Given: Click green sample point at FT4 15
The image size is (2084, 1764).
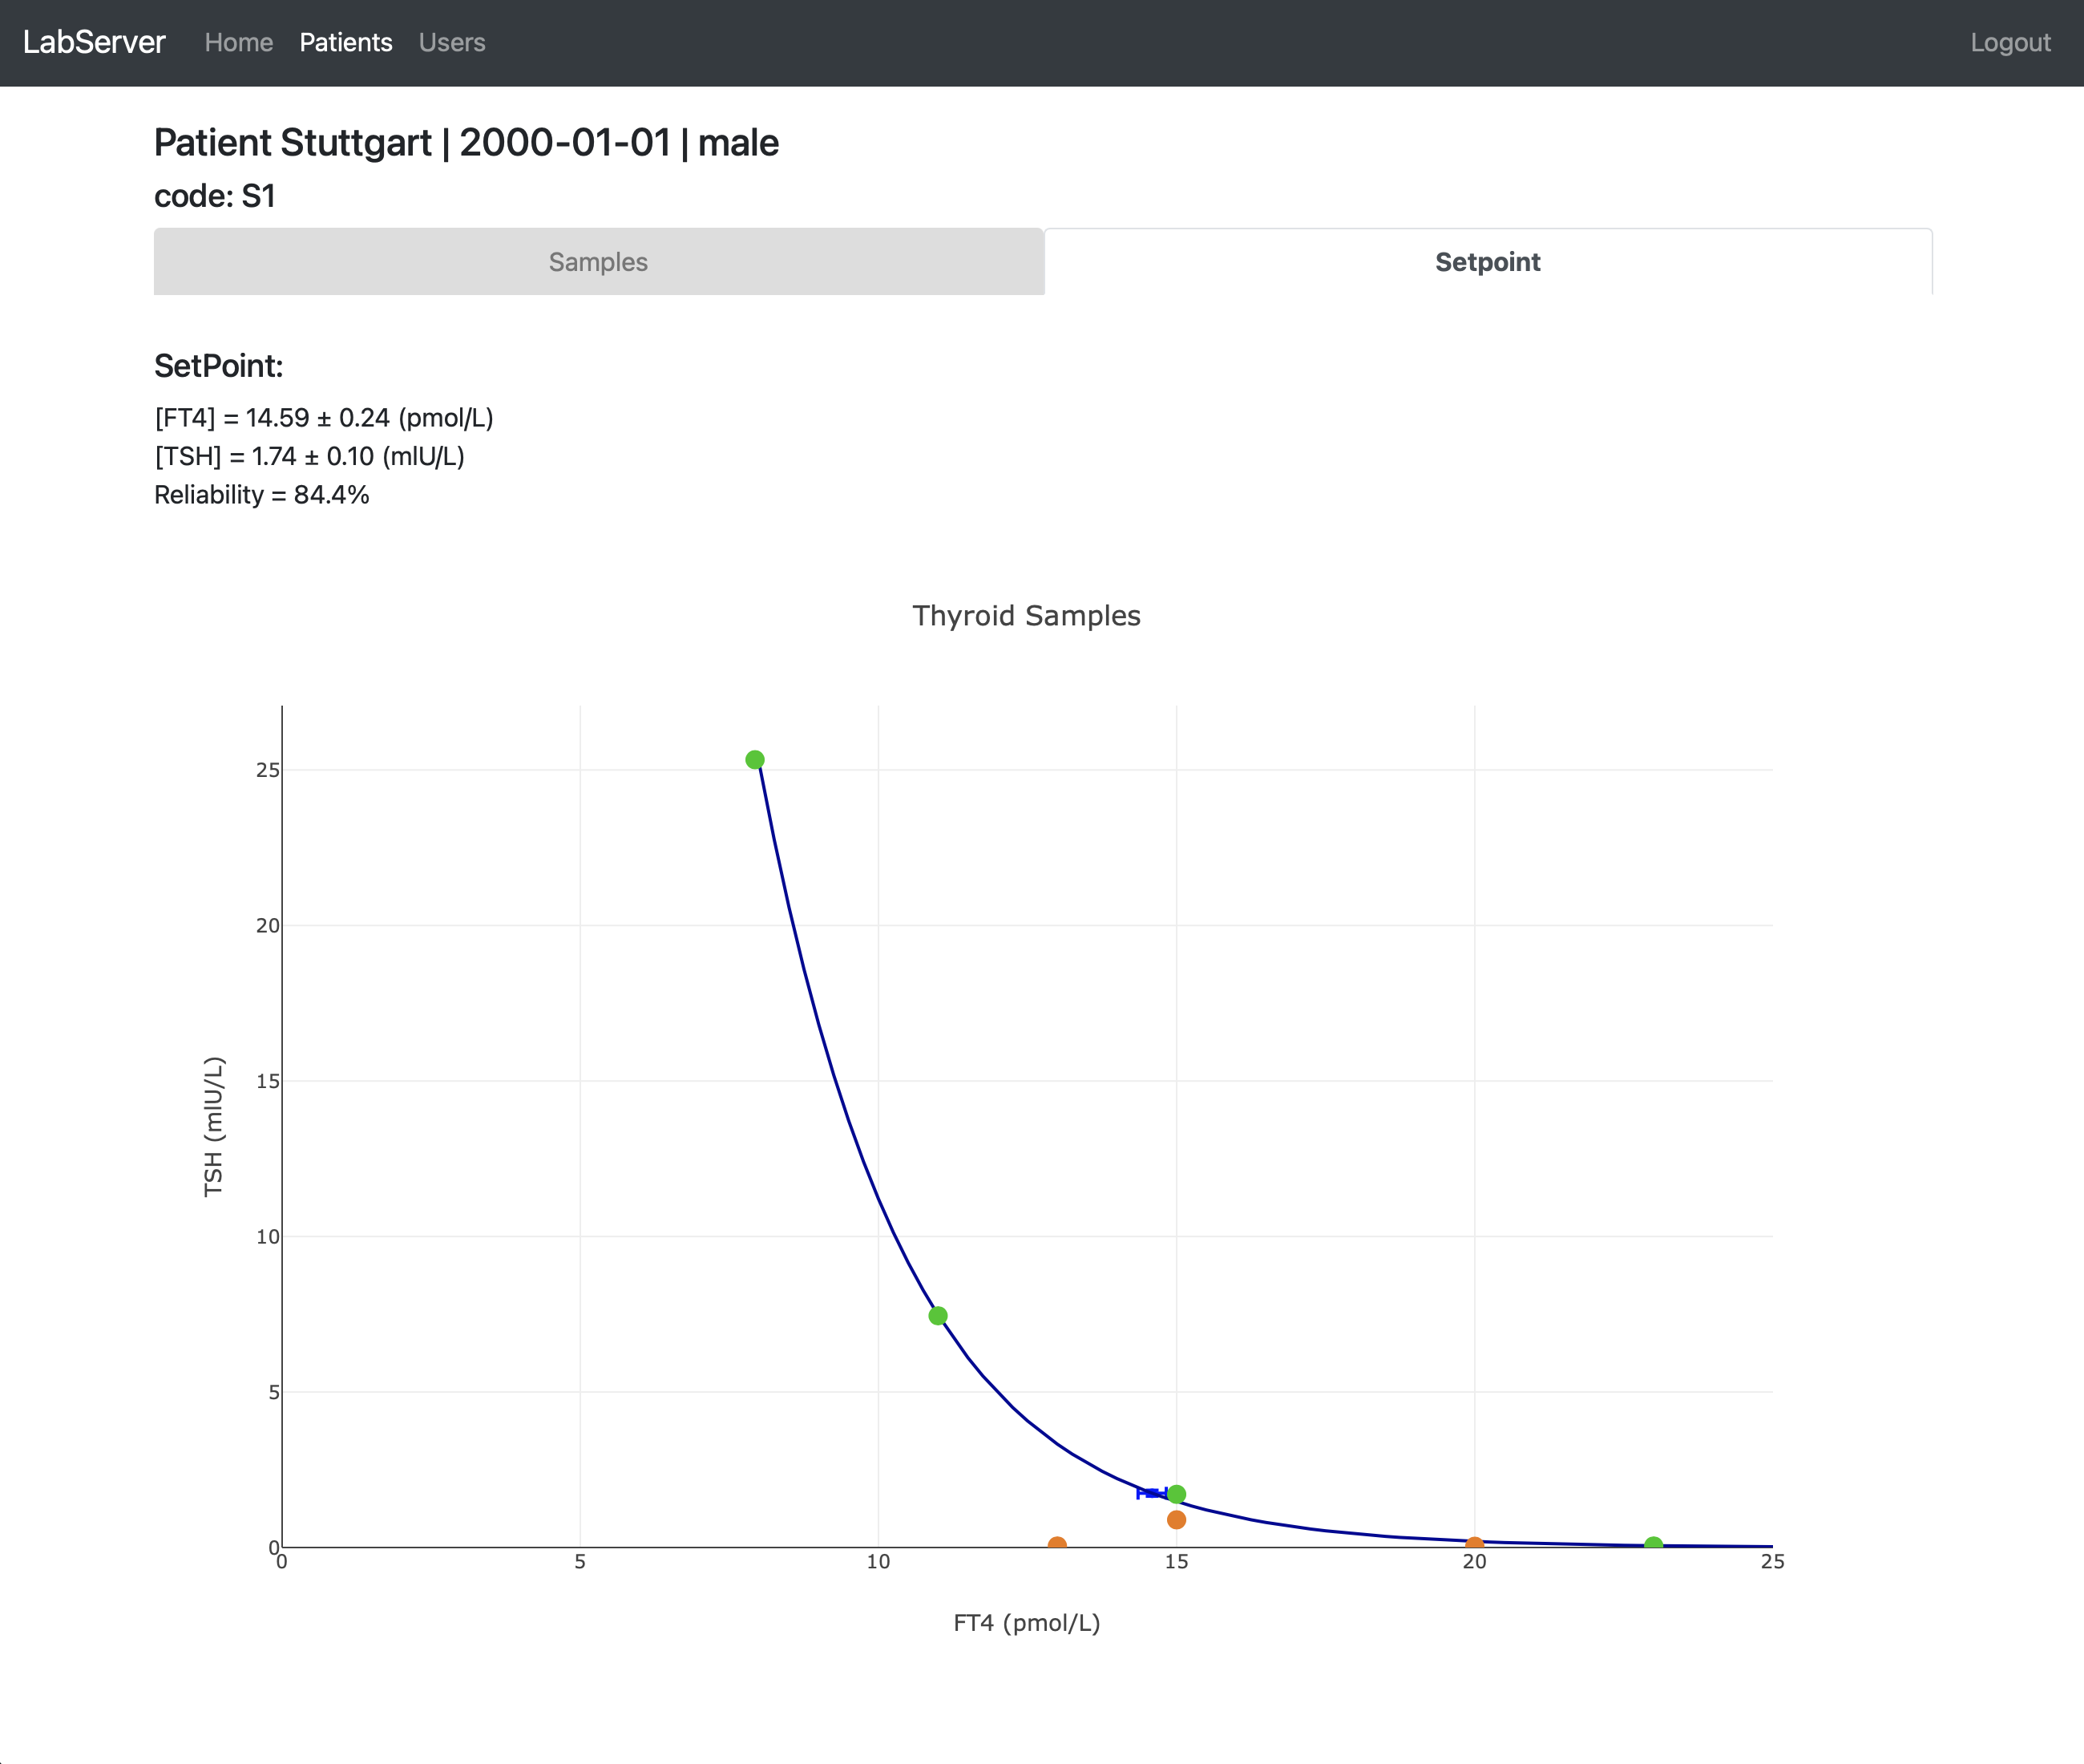Looking at the screenshot, I should click(x=1177, y=1494).
